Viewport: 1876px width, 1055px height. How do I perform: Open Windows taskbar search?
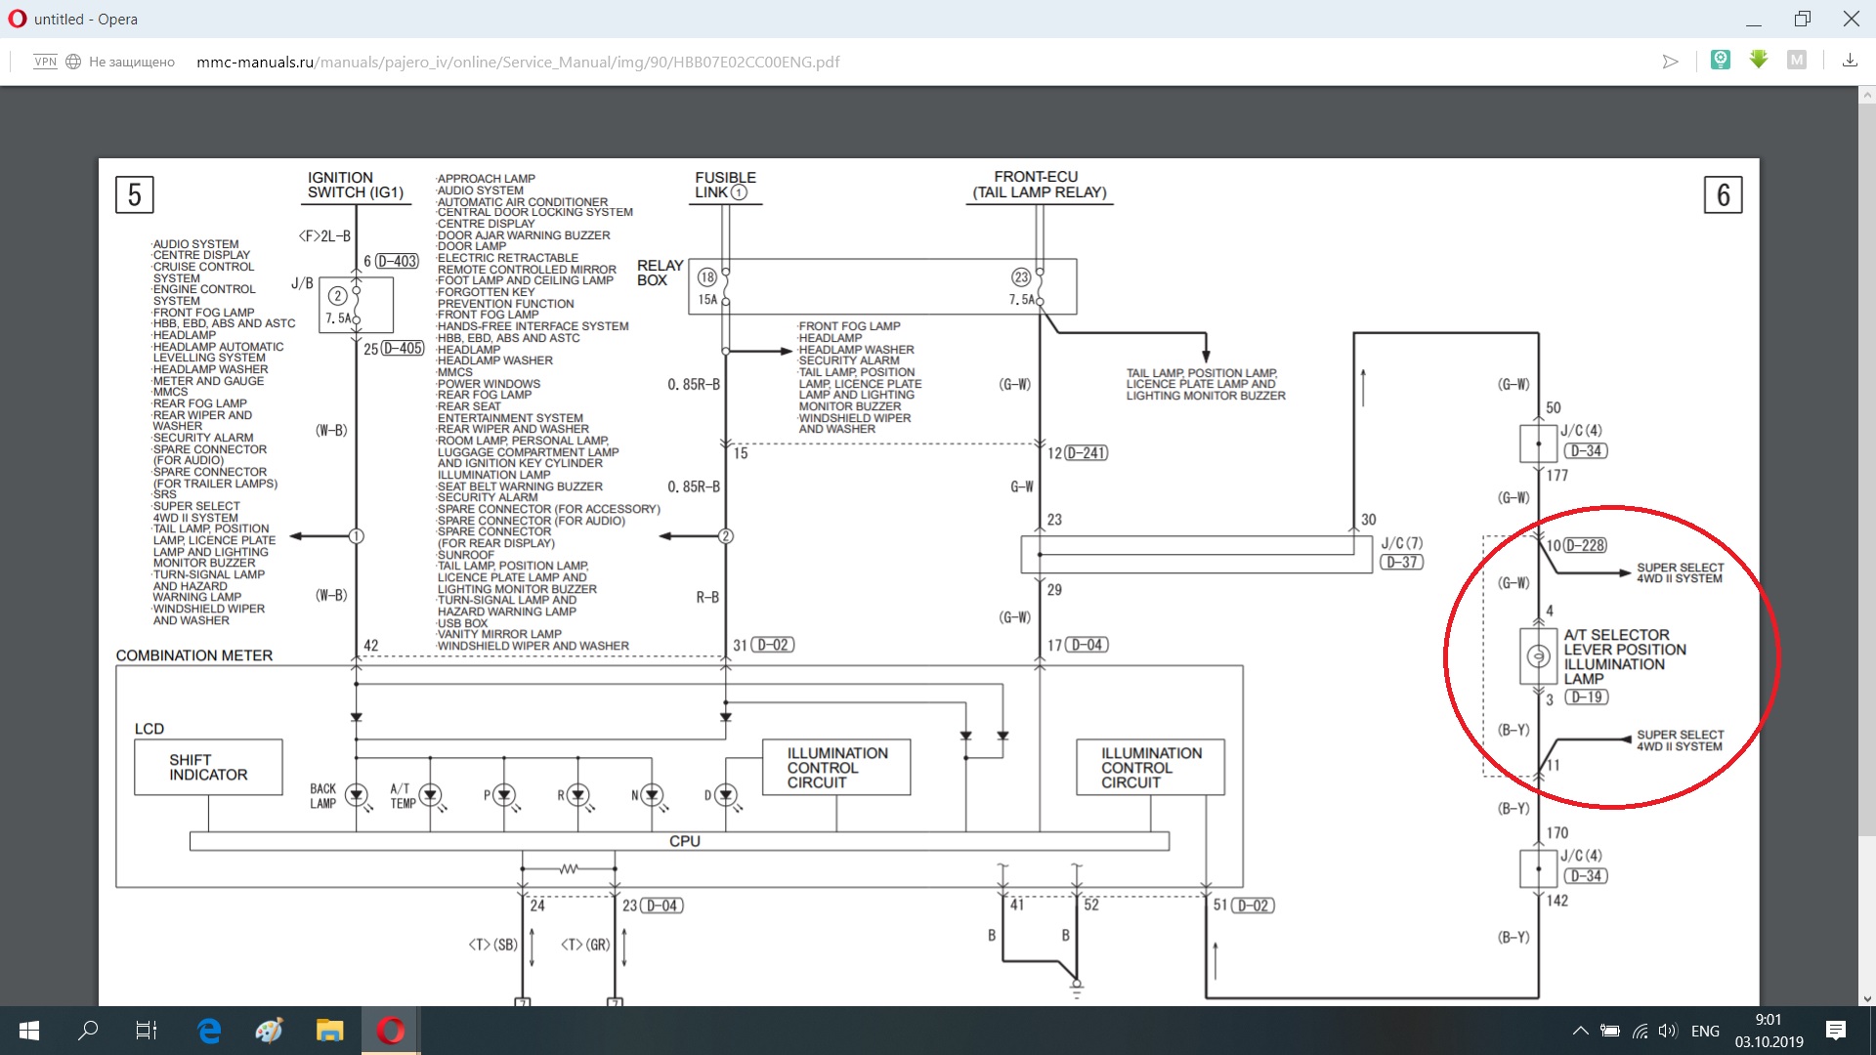click(x=88, y=1031)
